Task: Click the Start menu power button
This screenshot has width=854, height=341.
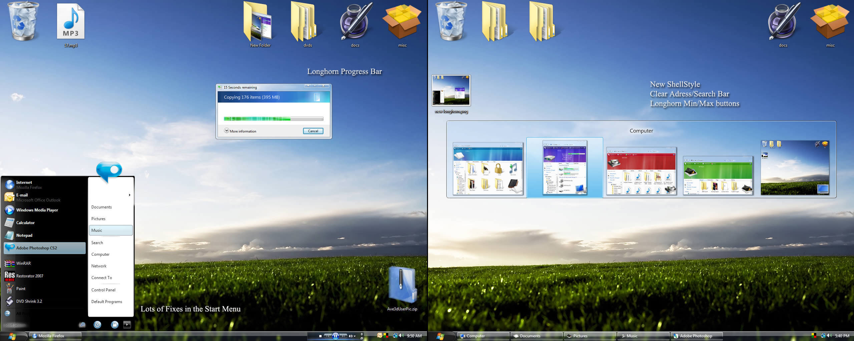Action: 97,325
